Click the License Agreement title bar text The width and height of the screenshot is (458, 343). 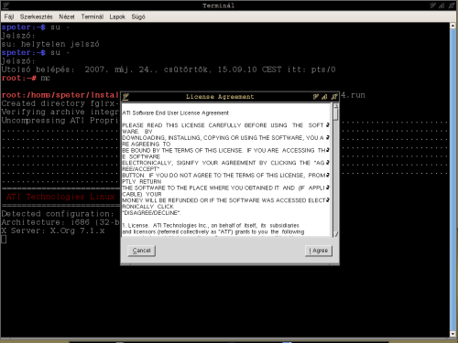tap(220, 97)
